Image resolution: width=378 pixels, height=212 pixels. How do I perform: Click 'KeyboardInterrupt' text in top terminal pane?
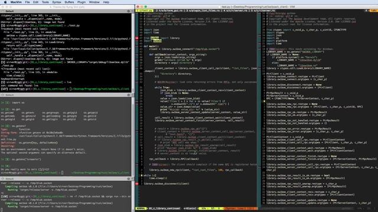(12, 79)
